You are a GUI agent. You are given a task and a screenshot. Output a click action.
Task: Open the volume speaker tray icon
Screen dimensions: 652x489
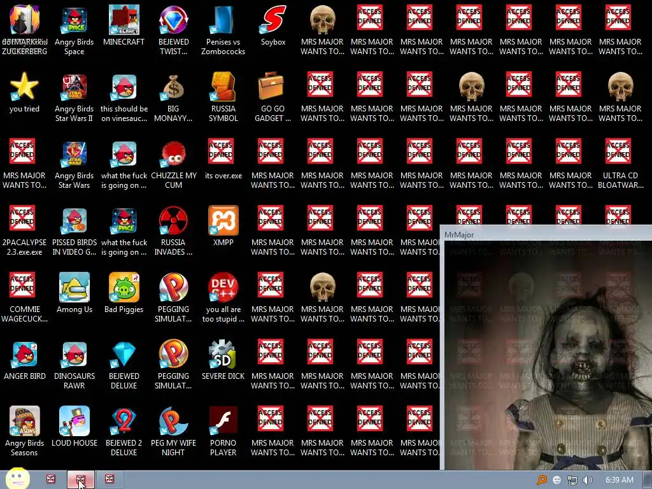click(x=587, y=480)
